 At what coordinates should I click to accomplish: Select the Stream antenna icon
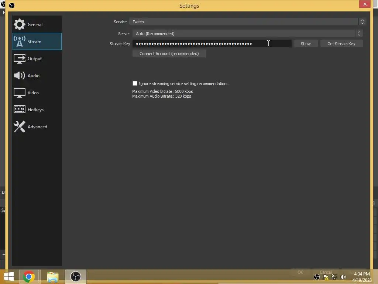click(x=19, y=41)
